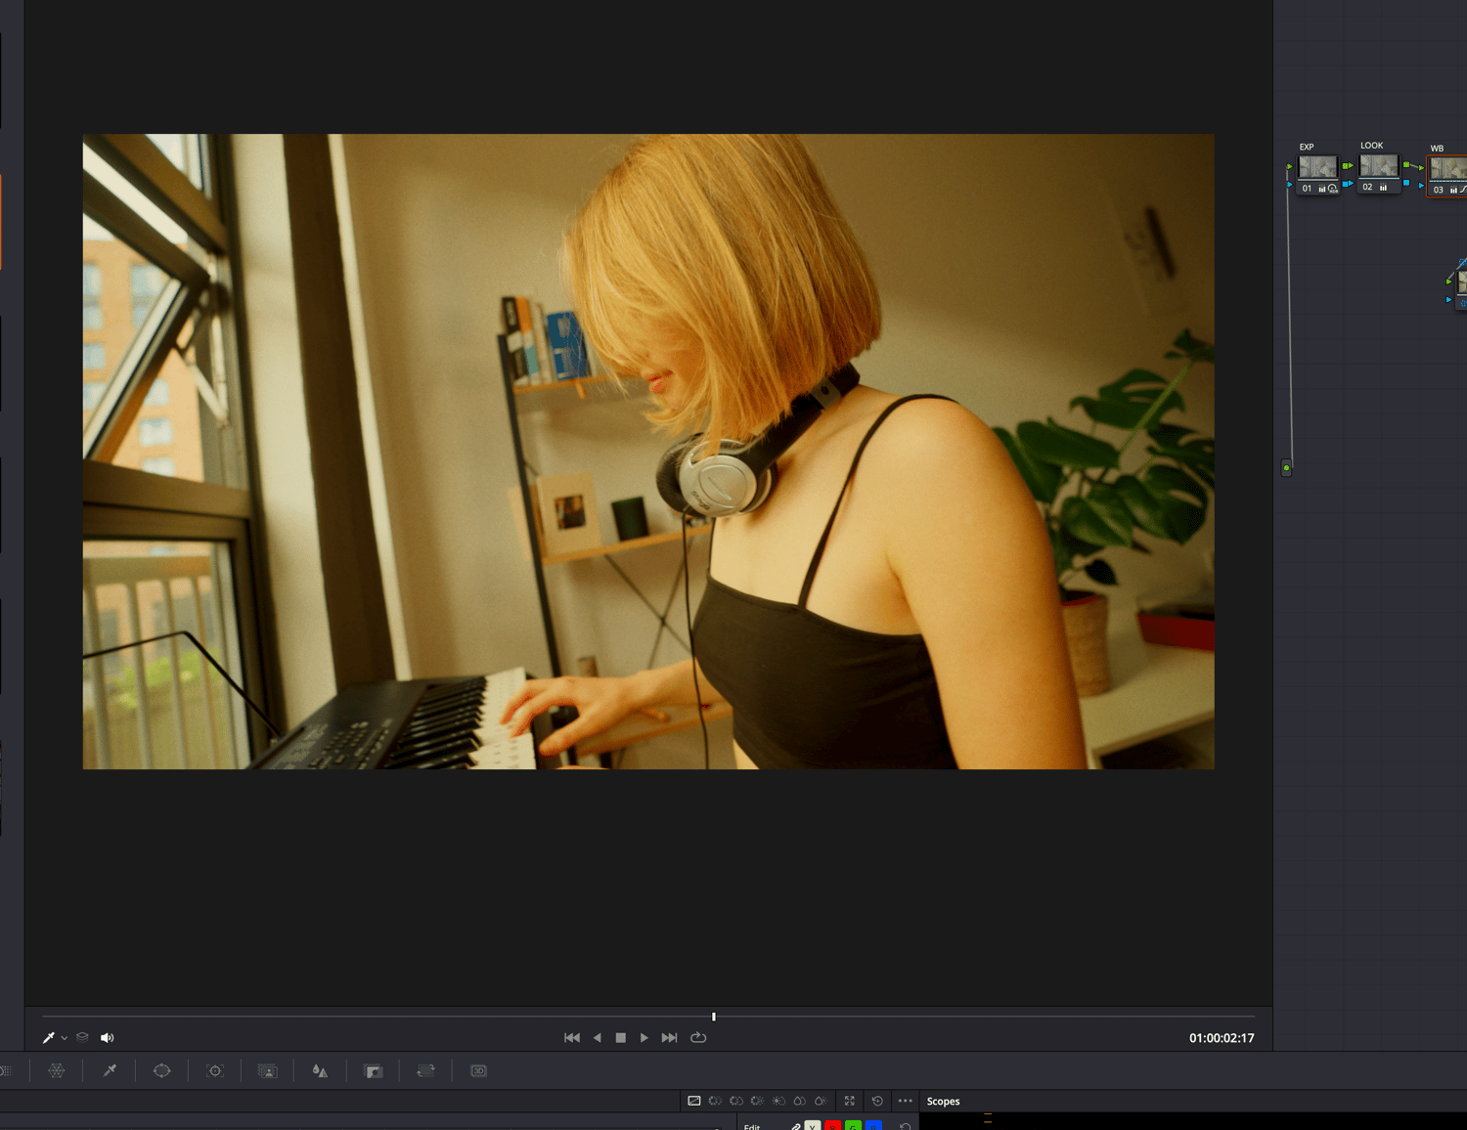1467x1130 pixels.
Task: Play the clip forward
Action: pos(644,1037)
